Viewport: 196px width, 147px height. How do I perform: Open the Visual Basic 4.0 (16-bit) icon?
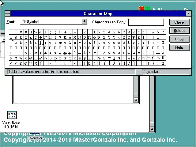pyautogui.click(x=12, y=115)
